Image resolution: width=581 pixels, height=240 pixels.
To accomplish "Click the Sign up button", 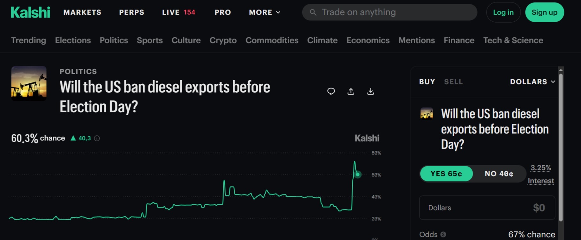I will (544, 12).
